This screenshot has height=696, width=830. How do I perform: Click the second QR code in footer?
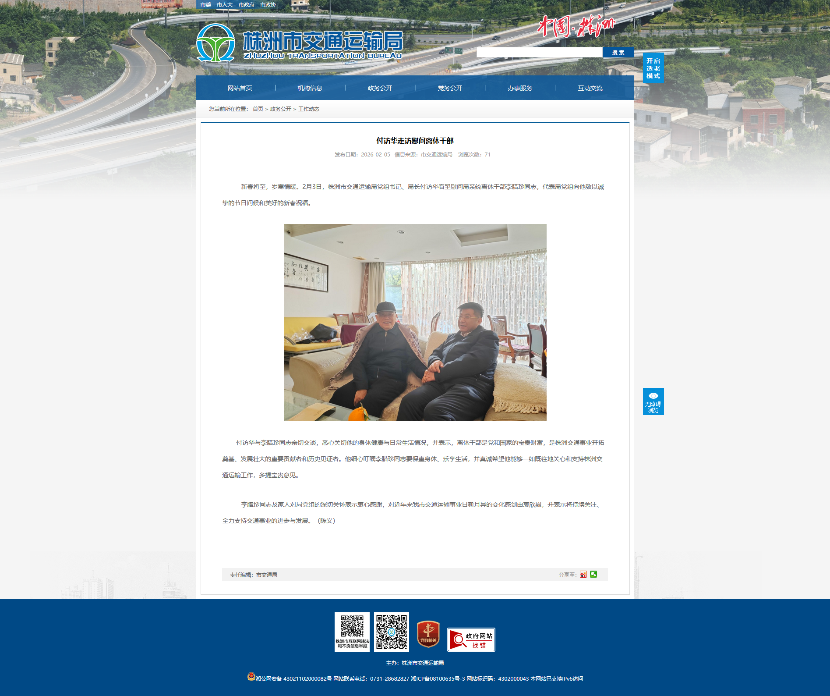tap(391, 632)
